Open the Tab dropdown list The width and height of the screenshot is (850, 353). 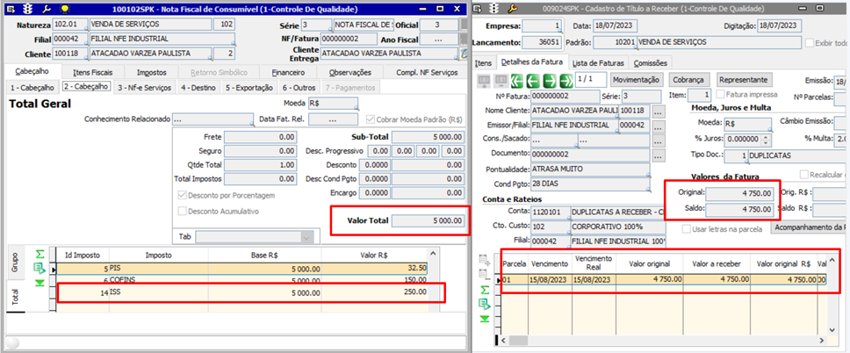coord(306,236)
